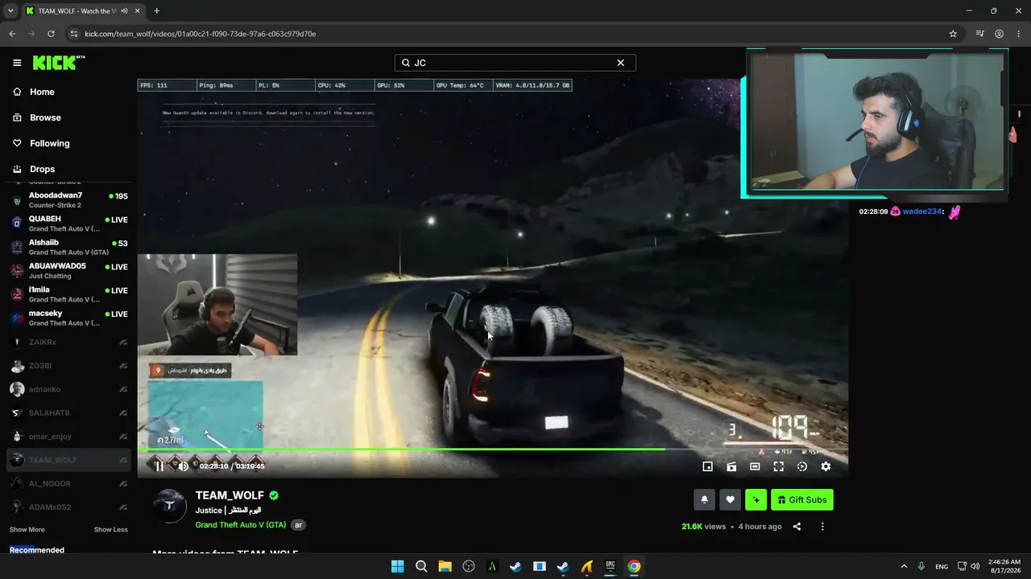Viewport: 1031px width, 579px height.
Task: Open Chrome three-dot menu
Action: point(1018,34)
